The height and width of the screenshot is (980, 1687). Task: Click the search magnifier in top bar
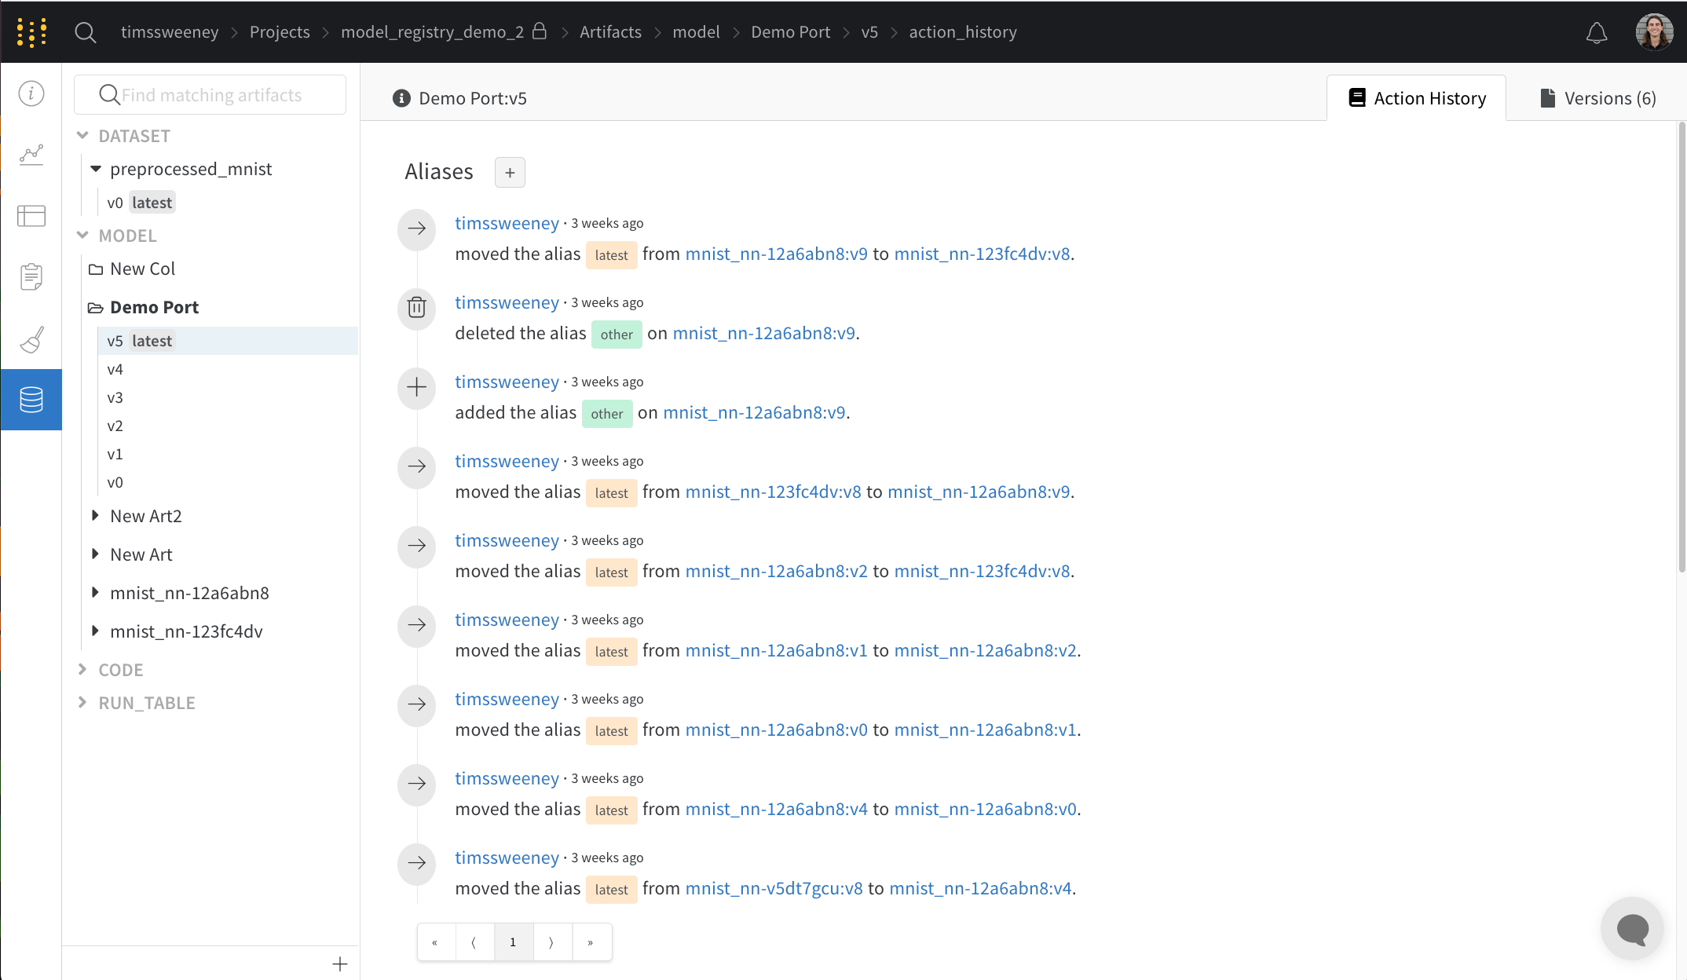pos(85,32)
